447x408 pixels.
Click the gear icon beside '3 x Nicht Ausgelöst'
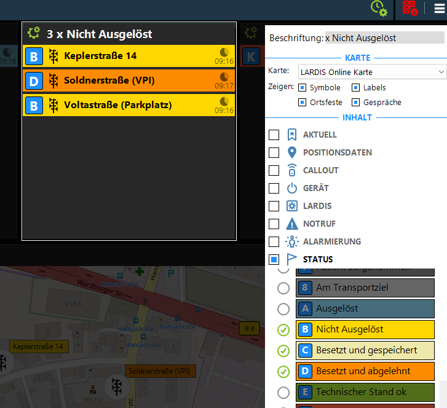point(34,34)
